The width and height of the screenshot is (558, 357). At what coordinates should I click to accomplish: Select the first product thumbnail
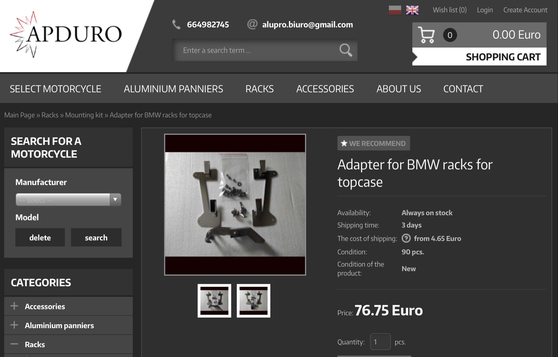click(214, 301)
